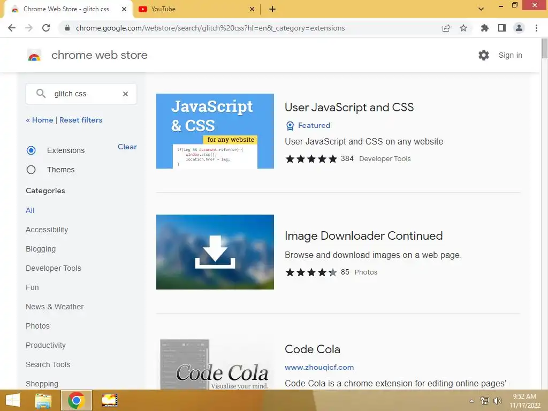Click the network tray icon
Viewport: 548px width, 411px height.
485,400
